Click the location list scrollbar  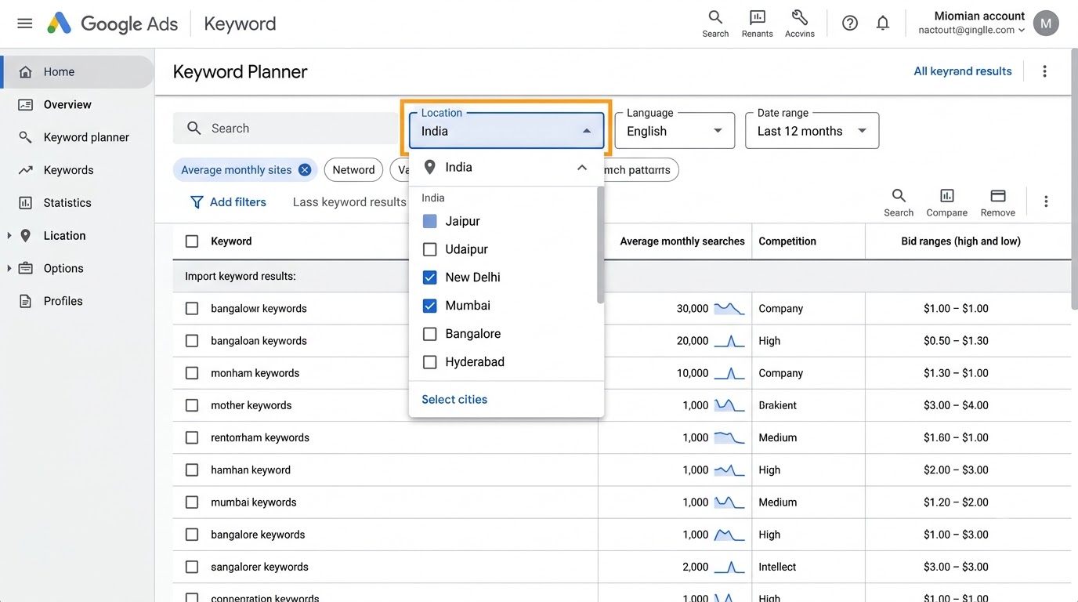pyautogui.click(x=600, y=245)
